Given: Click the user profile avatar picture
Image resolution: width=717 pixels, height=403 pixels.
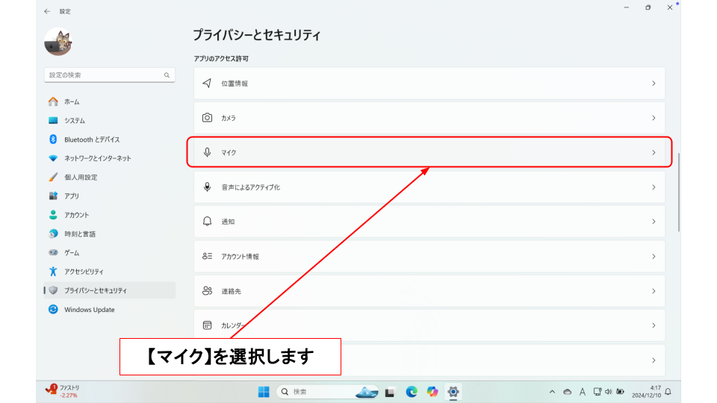Looking at the screenshot, I should pyautogui.click(x=58, y=43).
